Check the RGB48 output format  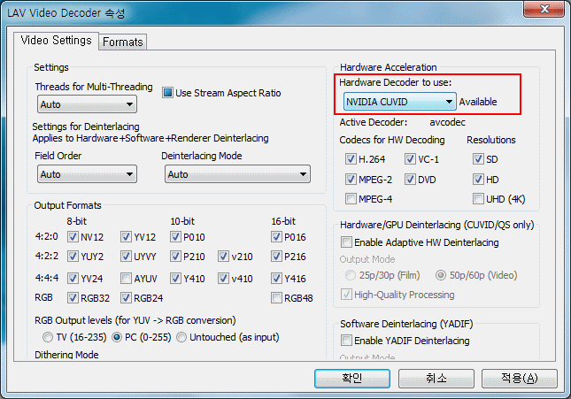tap(277, 298)
